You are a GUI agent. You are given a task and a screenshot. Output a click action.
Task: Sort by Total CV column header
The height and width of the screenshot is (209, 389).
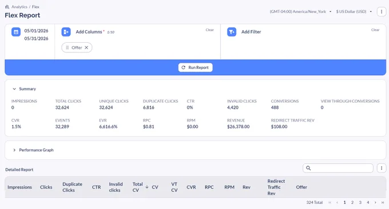[x=137, y=187]
